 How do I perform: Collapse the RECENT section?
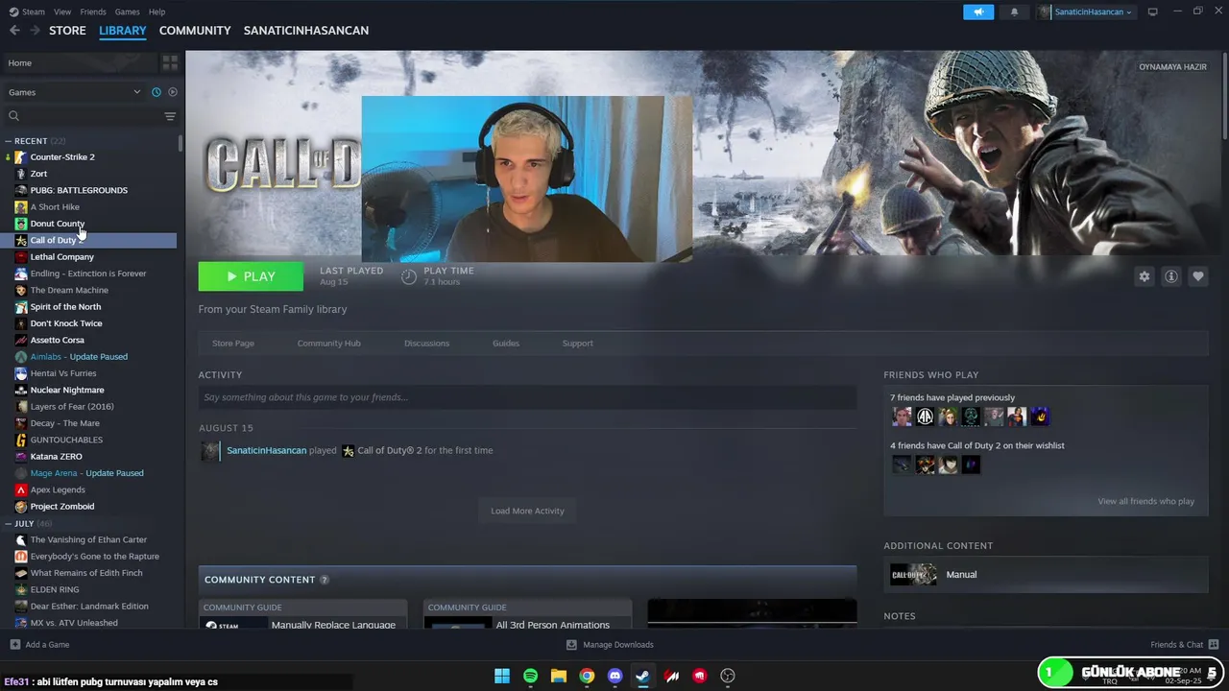click(x=9, y=141)
